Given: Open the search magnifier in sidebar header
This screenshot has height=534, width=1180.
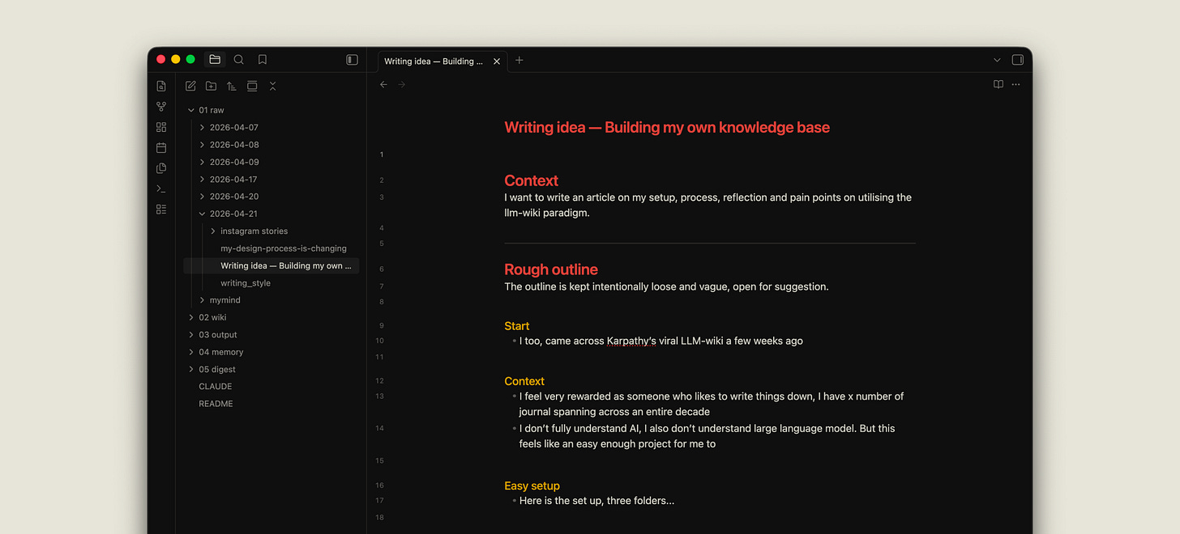Looking at the screenshot, I should click(239, 59).
